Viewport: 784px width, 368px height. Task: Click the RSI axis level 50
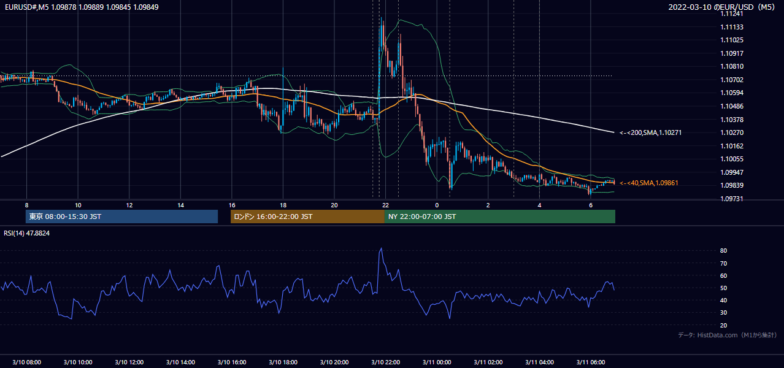coord(723,288)
